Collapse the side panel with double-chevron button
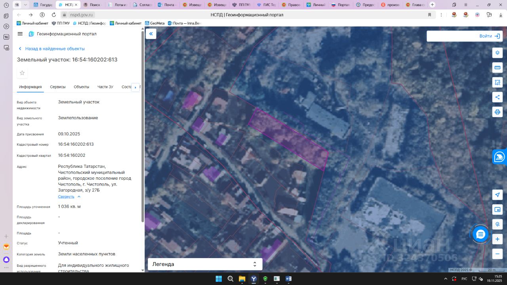Viewport: 507px width, 285px height. 151,34
